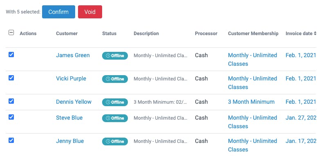This screenshot has width=317, height=156.
Task: Open Steve Blue's Jan. 27 invoice date
Action: point(301,118)
